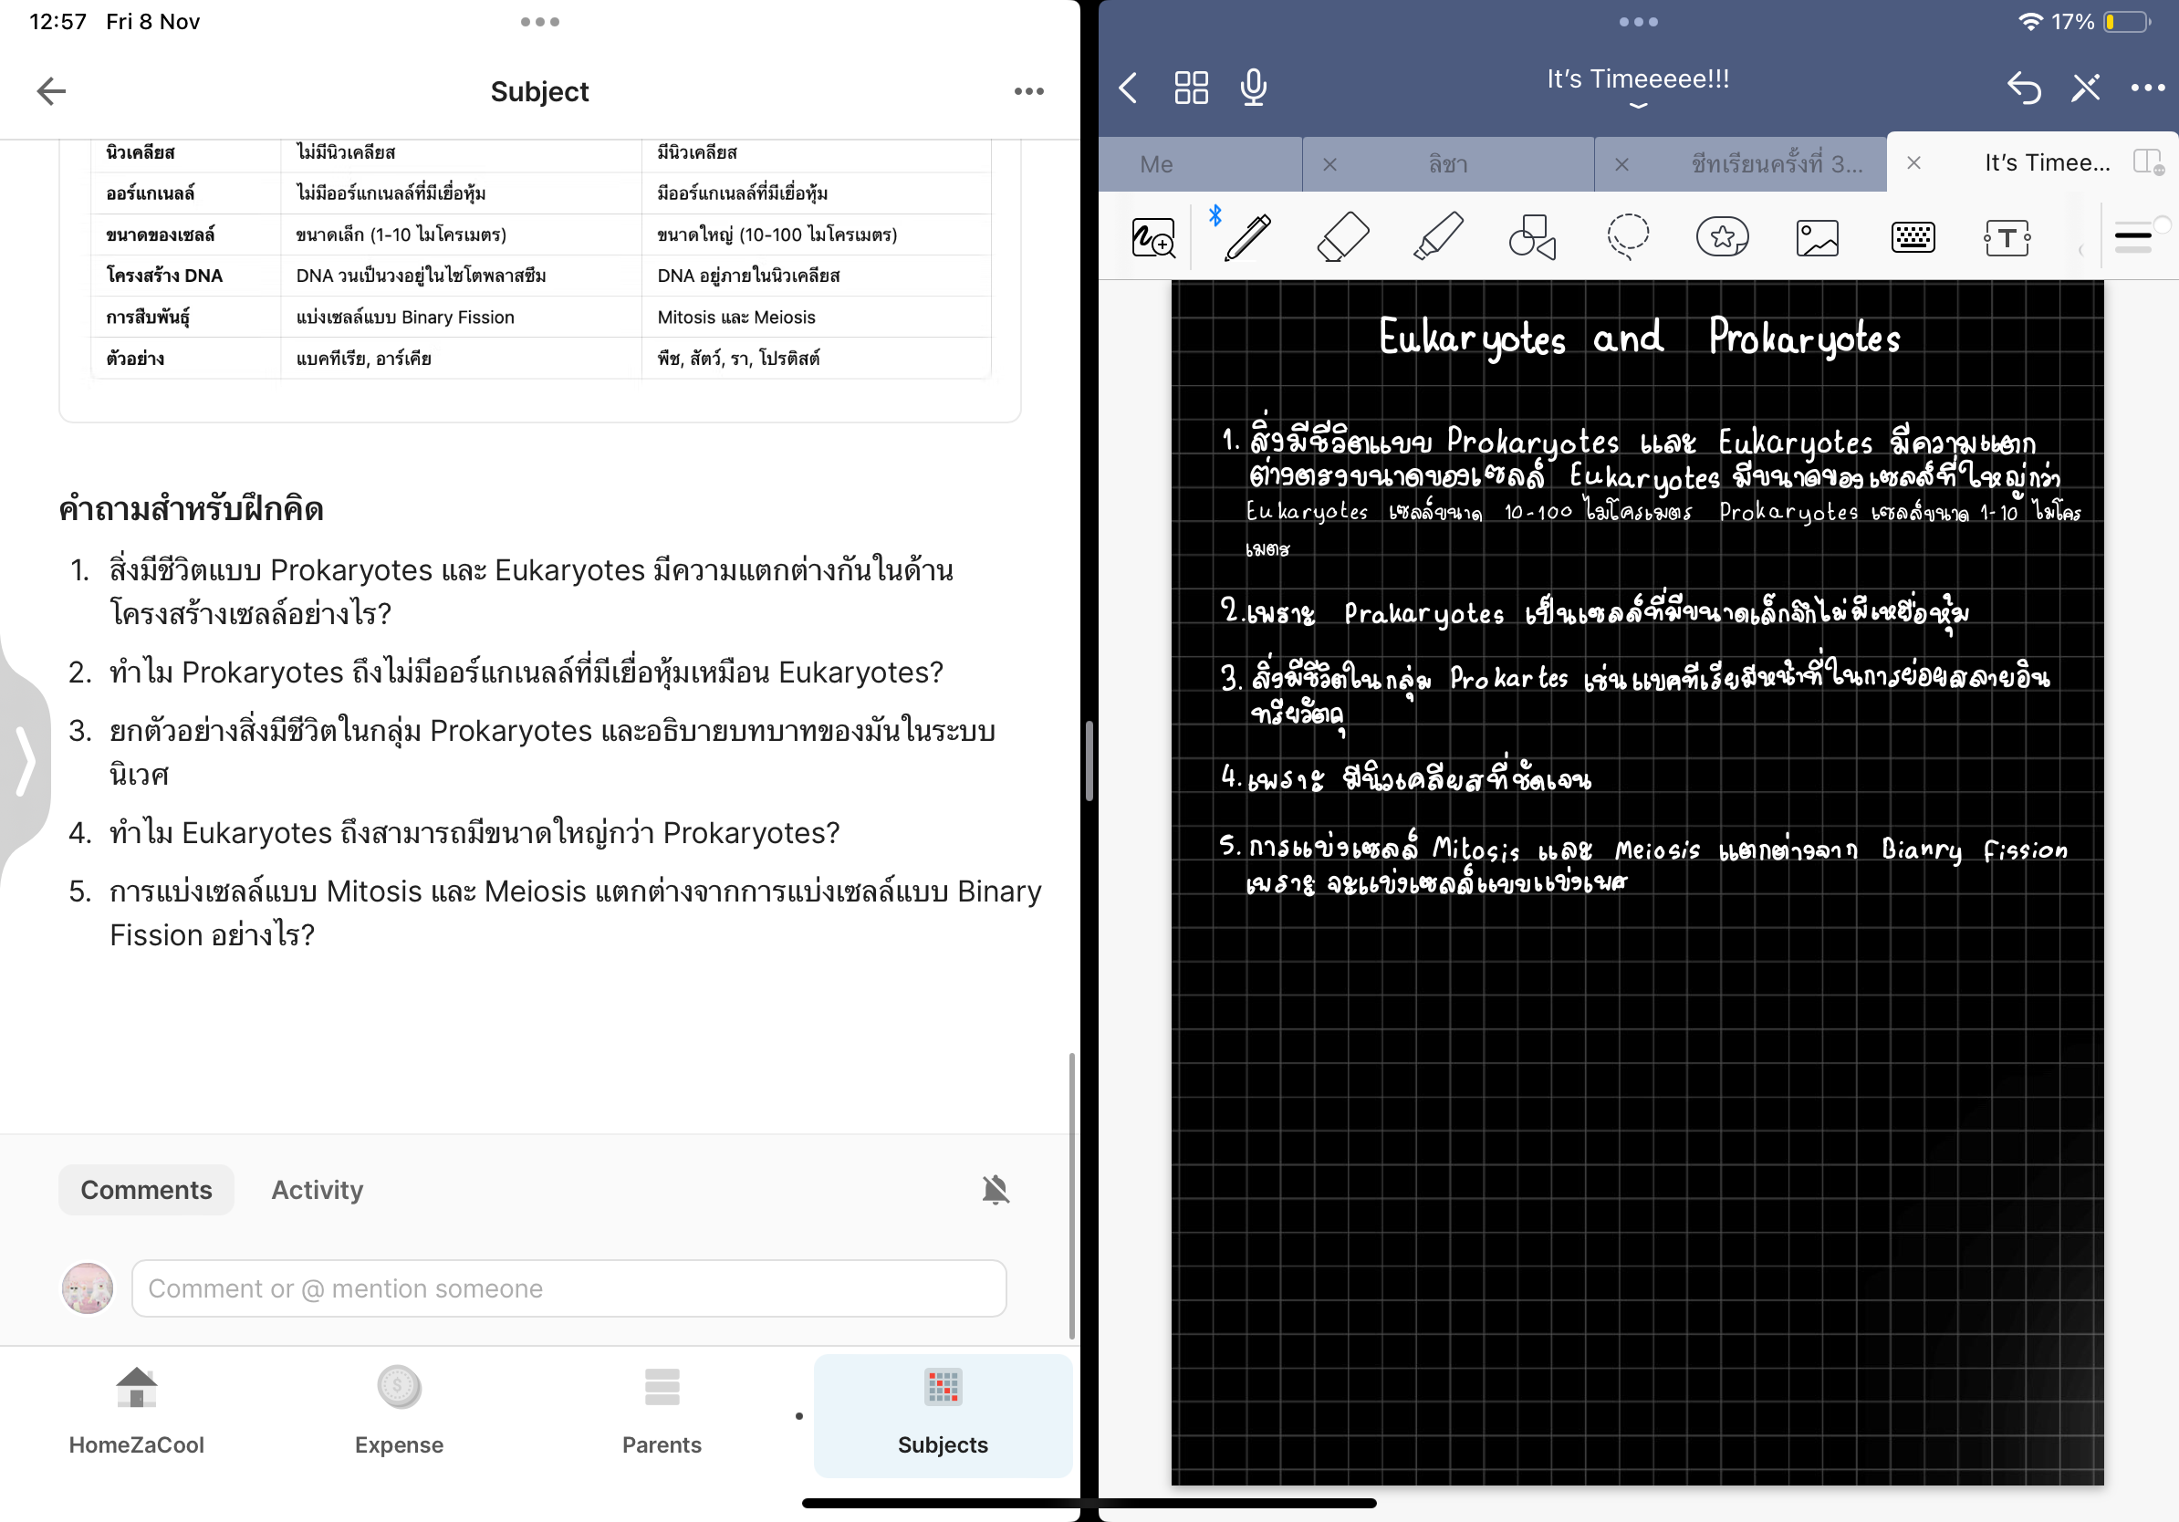The image size is (2179, 1522).
Task: Open the Expense section
Action: point(399,1412)
